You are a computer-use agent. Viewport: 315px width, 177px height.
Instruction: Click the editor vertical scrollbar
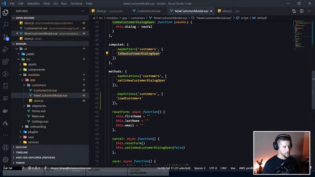pos(313,90)
